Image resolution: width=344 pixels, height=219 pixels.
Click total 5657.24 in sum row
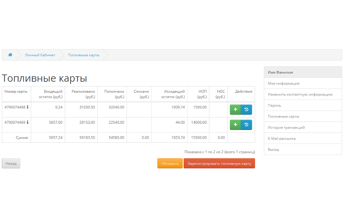(x=56, y=137)
